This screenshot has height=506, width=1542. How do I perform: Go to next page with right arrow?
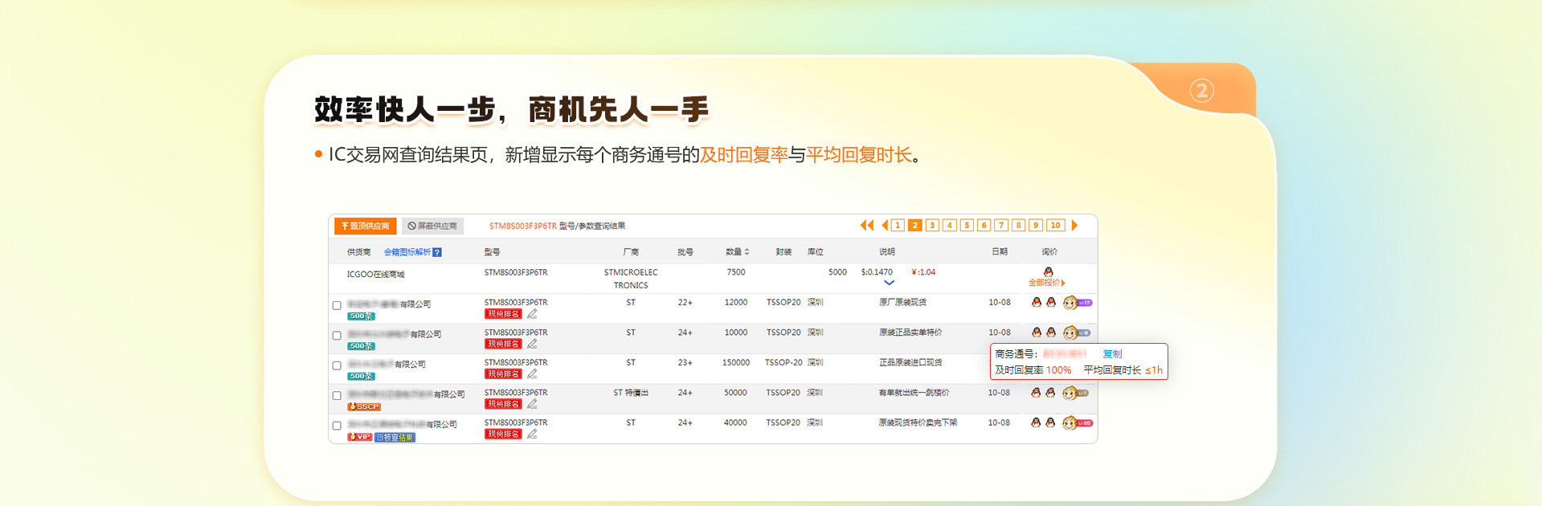tap(1074, 226)
